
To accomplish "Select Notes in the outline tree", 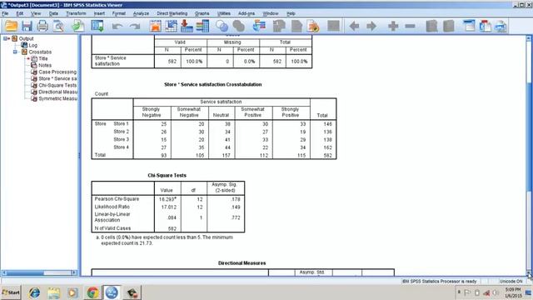I will pyautogui.click(x=45, y=65).
